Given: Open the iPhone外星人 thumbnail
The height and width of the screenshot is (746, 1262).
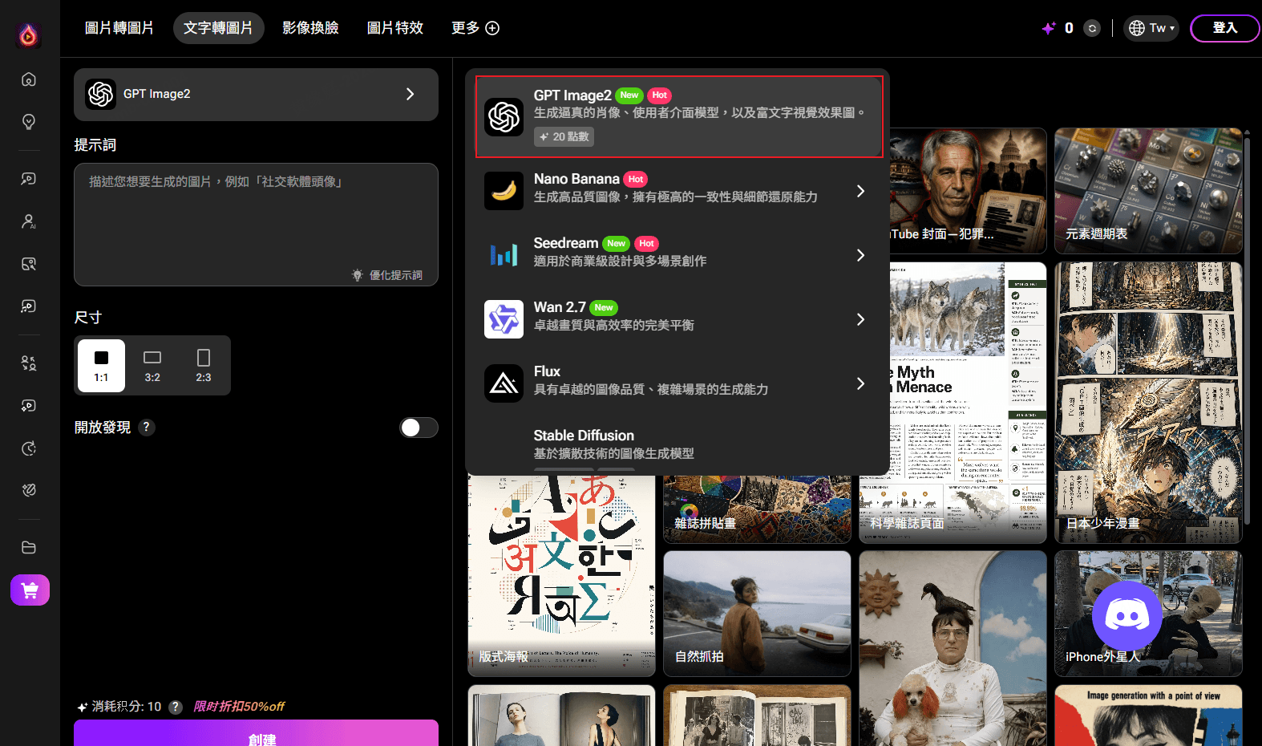Looking at the screenshot, I should 1148,614.
